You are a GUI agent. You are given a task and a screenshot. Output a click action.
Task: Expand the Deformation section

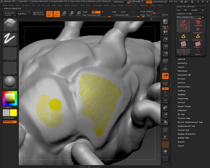click(184, 87)
